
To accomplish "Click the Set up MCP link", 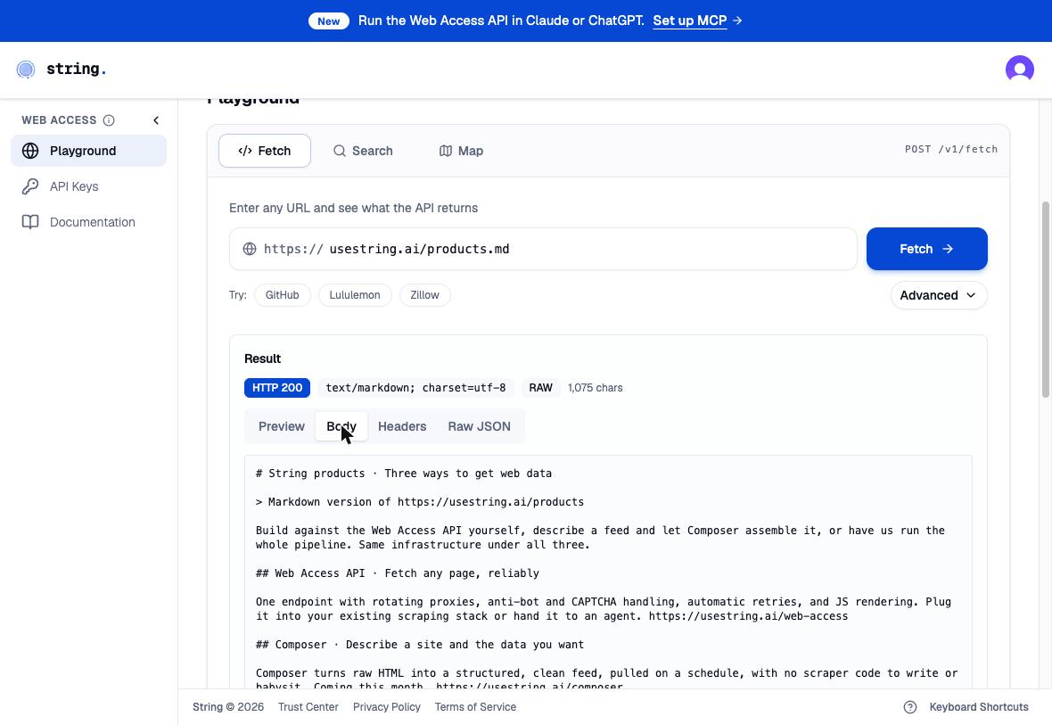I will pyautogui.click(x=690, y=21).
